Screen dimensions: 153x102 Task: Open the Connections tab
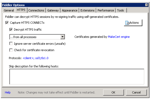coord(36,10)
